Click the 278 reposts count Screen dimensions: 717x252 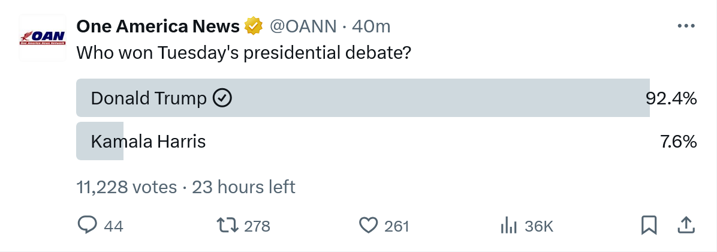[257, 226]
